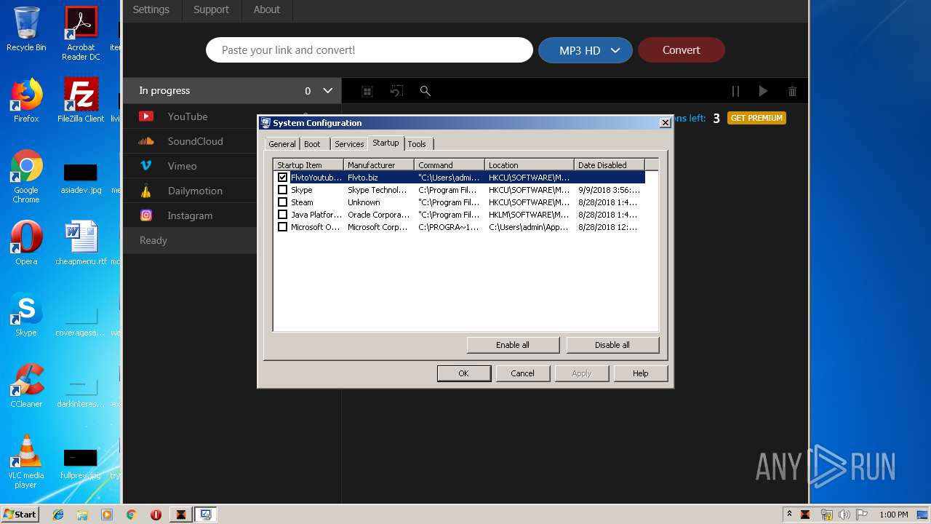Launch Skype from the desktop
Image resolution: width=931 pixels, height=524 pixels.
coord(26,314)
